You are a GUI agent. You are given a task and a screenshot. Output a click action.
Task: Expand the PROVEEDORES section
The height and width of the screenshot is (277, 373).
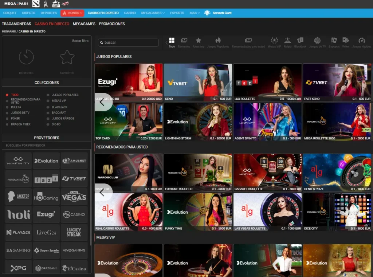[x=46, y=137]
